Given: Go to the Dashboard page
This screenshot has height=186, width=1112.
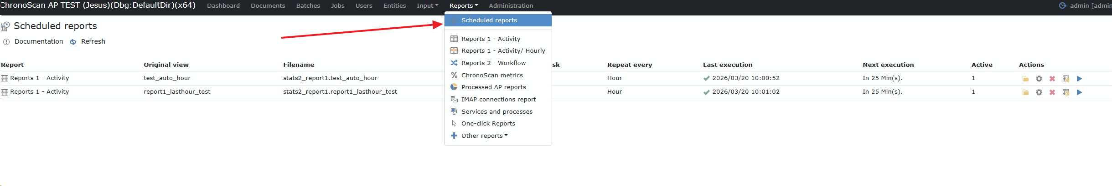Looking at the screenshot, I should 223,5.
